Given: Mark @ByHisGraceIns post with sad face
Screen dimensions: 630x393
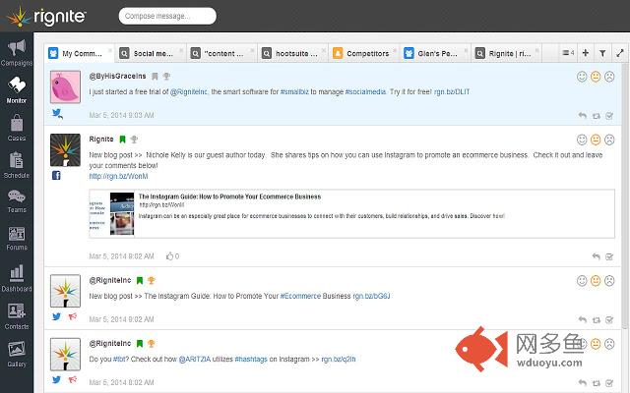Looking at the screenshot, I should click(x=609, y=77).
